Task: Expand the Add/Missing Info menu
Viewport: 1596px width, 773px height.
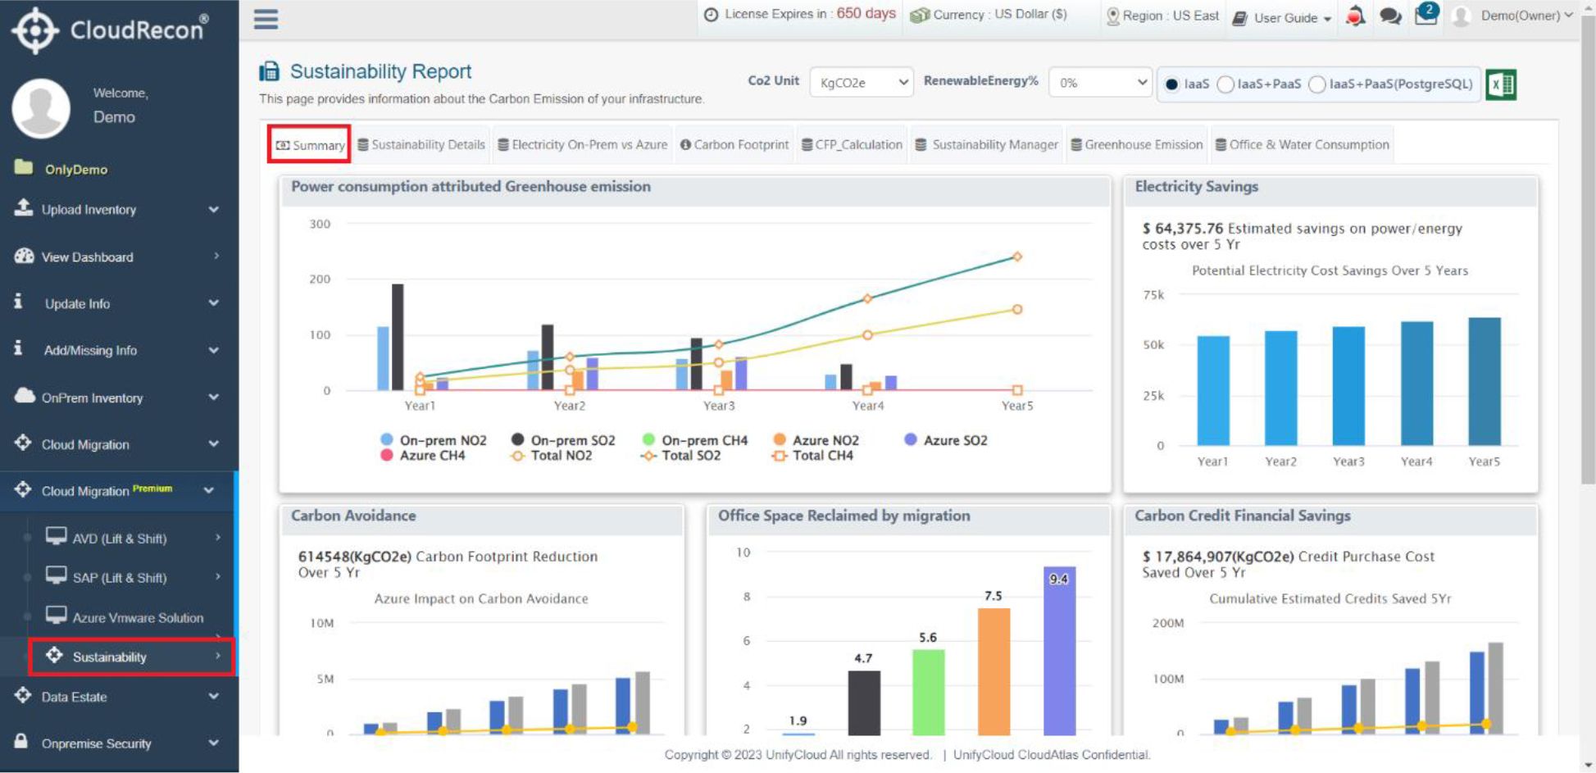Action: tap(119, 350)
